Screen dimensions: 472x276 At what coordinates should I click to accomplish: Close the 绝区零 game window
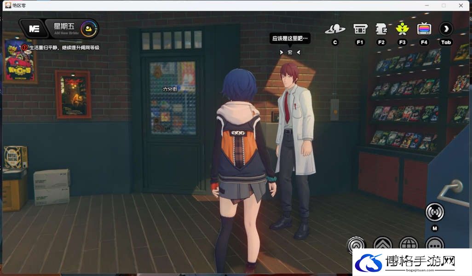point(461,6)
